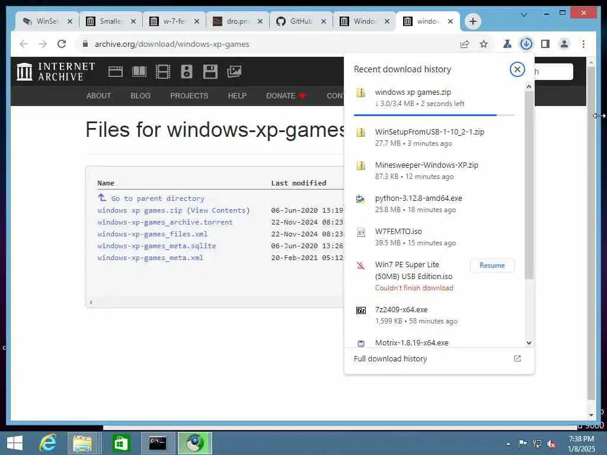Open the profile avatar menu
The width and height of the screenshot is (607, 455).
click(564, 44)
